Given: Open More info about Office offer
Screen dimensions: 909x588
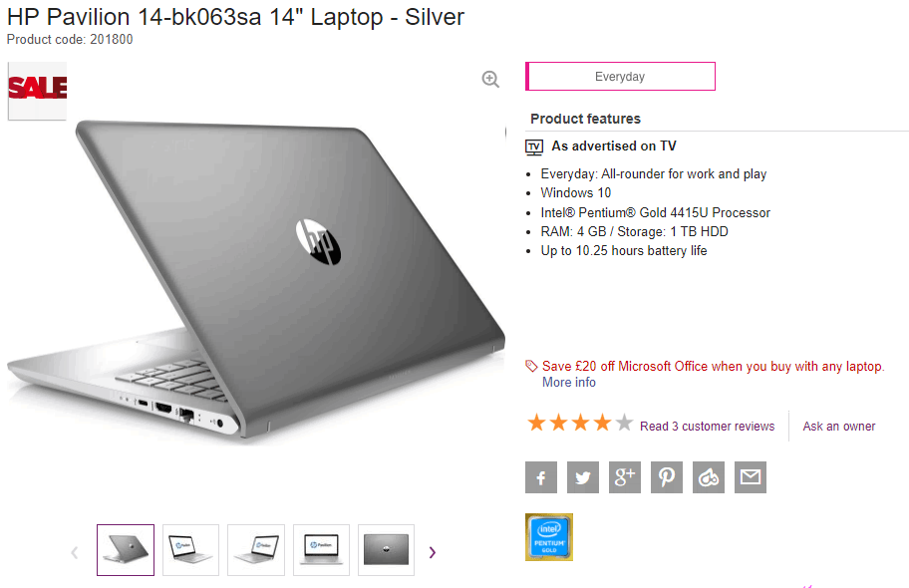Looking at the screenshot, I should (x=569, y=382).
